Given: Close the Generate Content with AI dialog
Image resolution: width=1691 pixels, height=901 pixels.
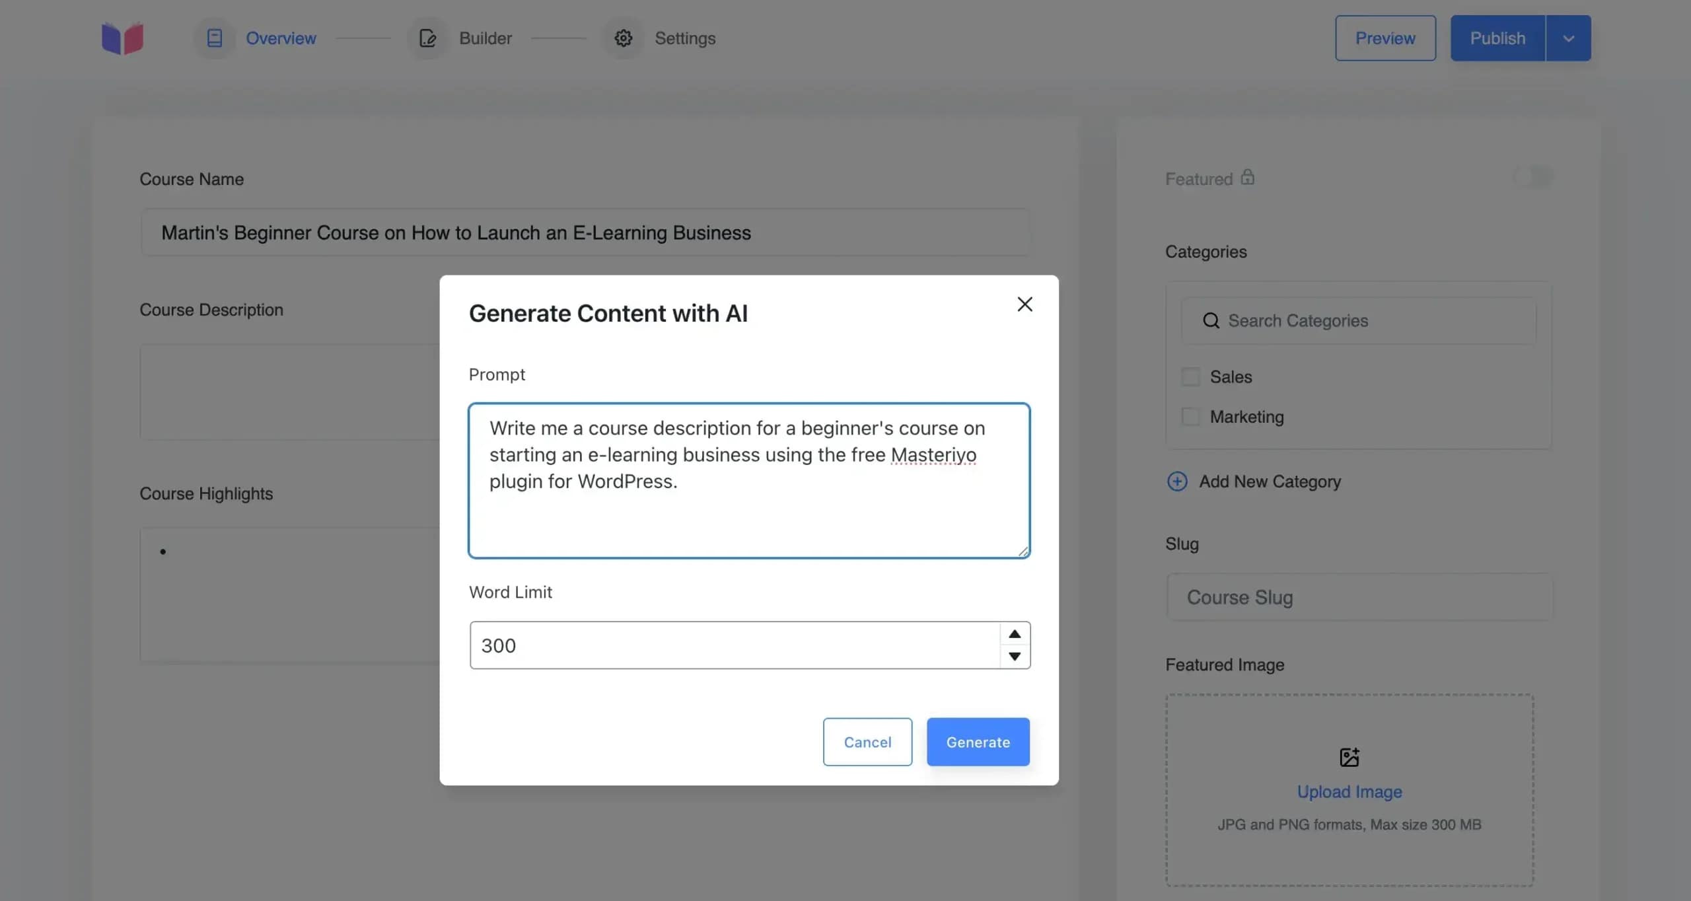Looking at the screenshot, I should tap(1025, 304).
